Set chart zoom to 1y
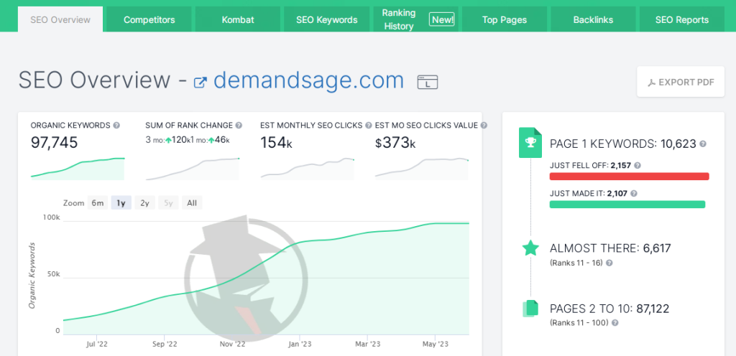 [x=121, y=203]
